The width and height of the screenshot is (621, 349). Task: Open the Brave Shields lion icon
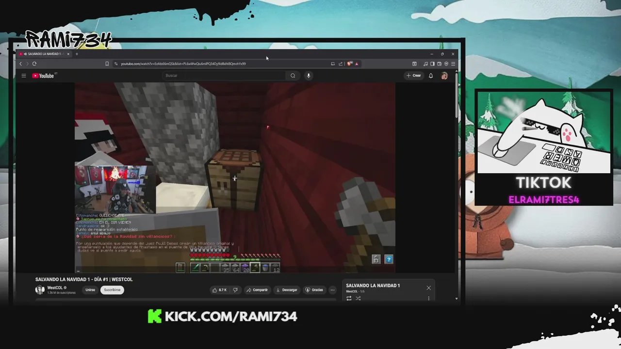point(349,63)
